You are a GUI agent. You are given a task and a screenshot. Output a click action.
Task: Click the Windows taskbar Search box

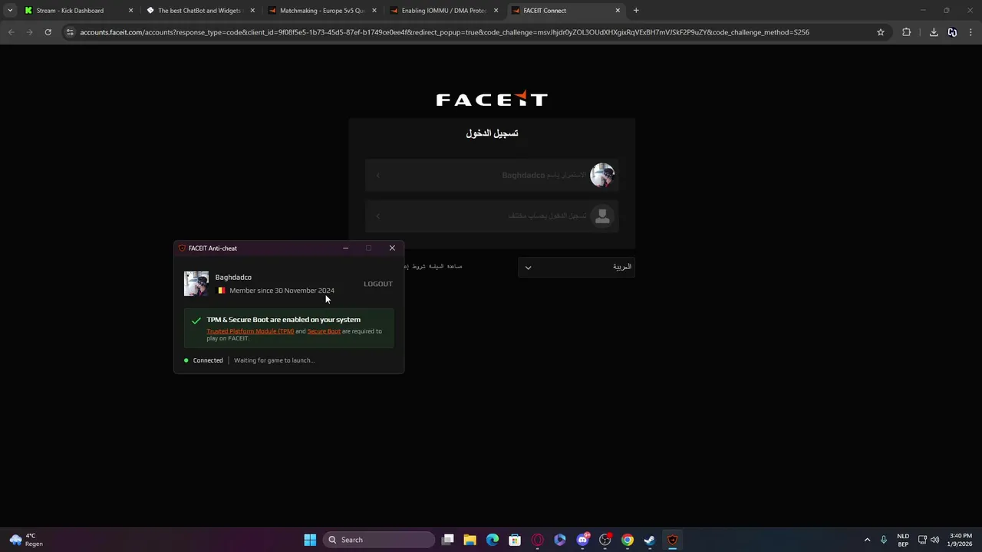click(x=379, y=540)
